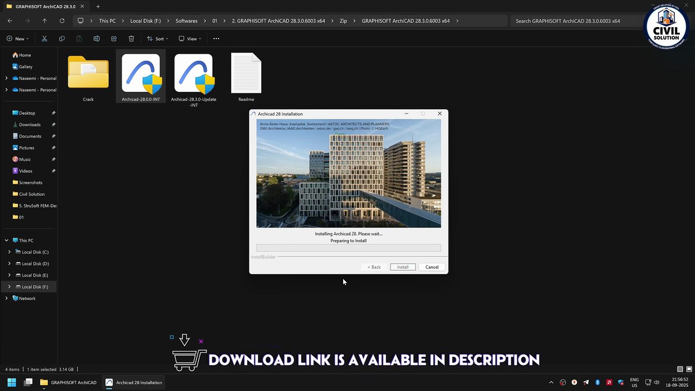This screenshot has width=695, height=391.
Task: Go back using the Explorer back arrow
Action: pyautogui.click(x=10, y=21)
